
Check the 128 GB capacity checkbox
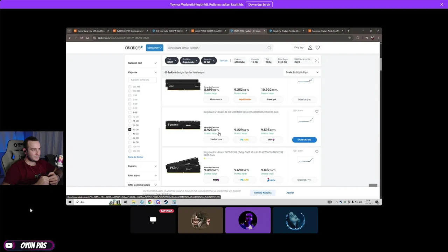point(130,147)
